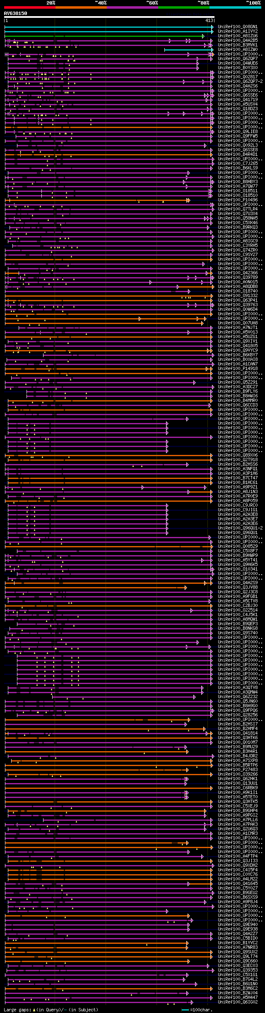Select the UniRef100_A8QDB8 label

(x=238, y=287)
